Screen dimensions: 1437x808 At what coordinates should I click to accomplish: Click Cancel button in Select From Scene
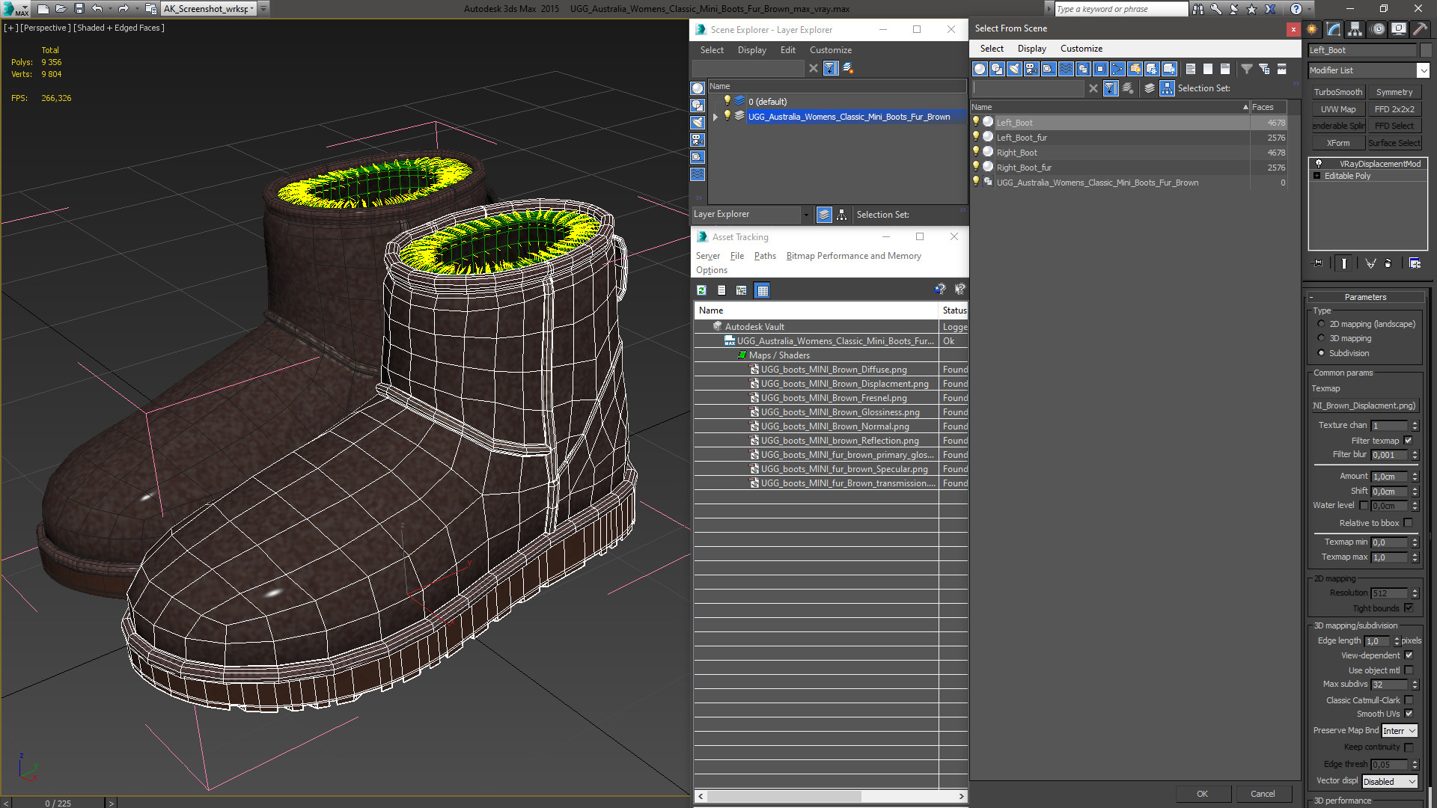tap(1263, 794)
